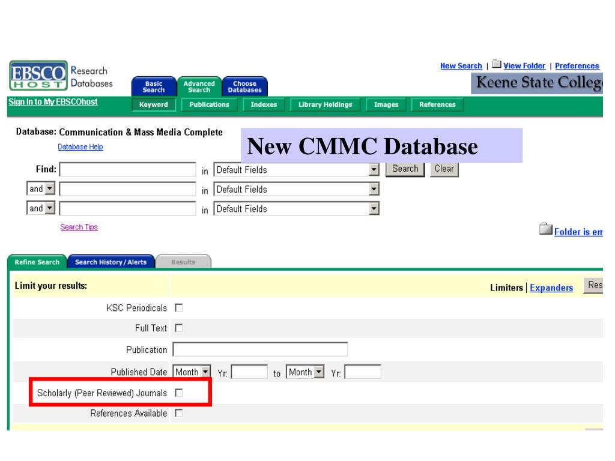Click the View Folder folder icon
The image size is (615, 461).
(497, 64)
